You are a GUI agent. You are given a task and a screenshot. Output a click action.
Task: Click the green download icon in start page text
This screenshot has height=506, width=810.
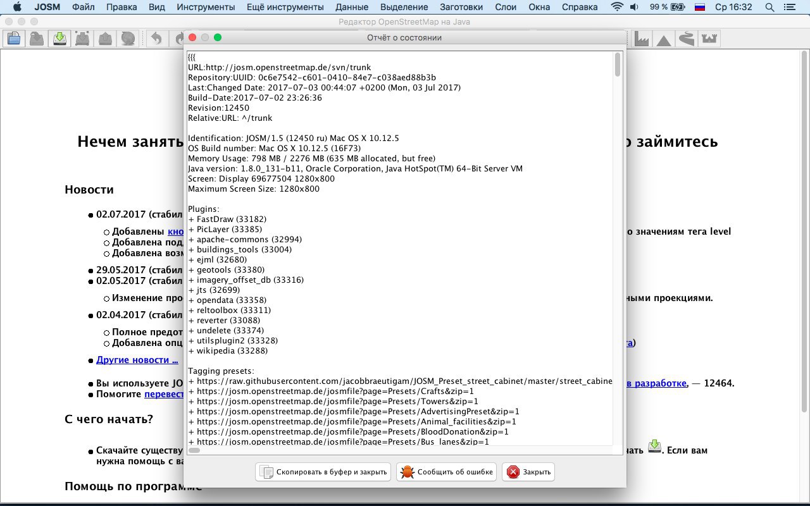pos(655,447)
